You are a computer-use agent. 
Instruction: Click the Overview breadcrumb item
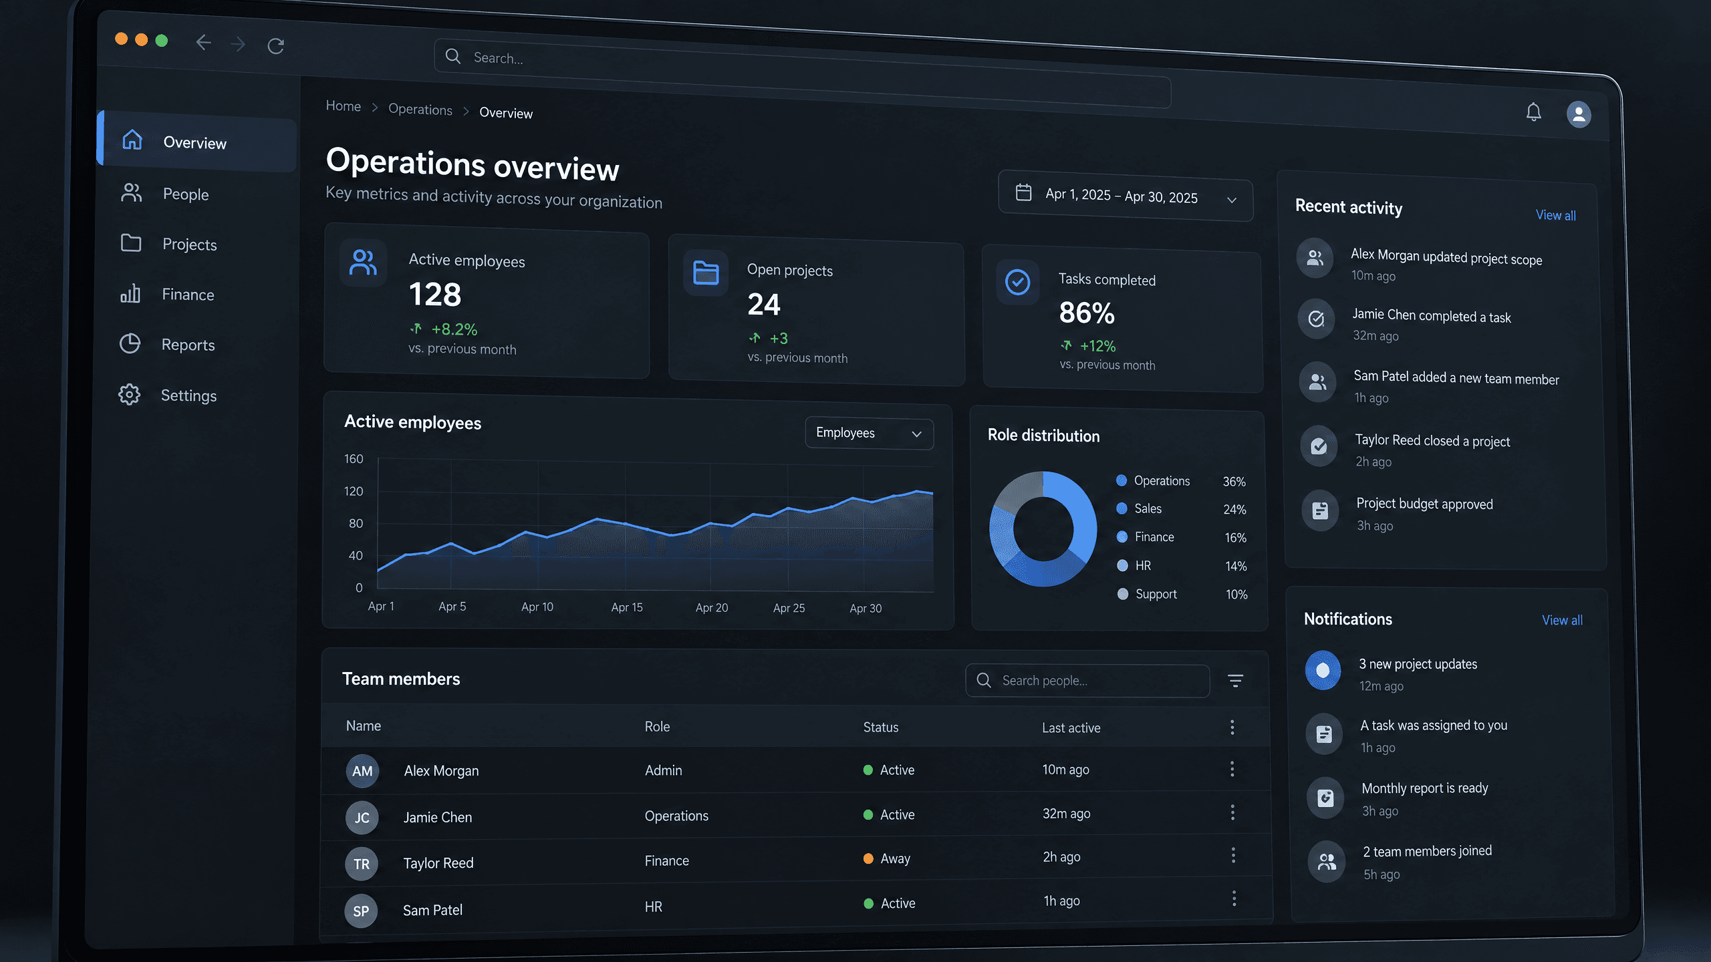coord(506,113)
